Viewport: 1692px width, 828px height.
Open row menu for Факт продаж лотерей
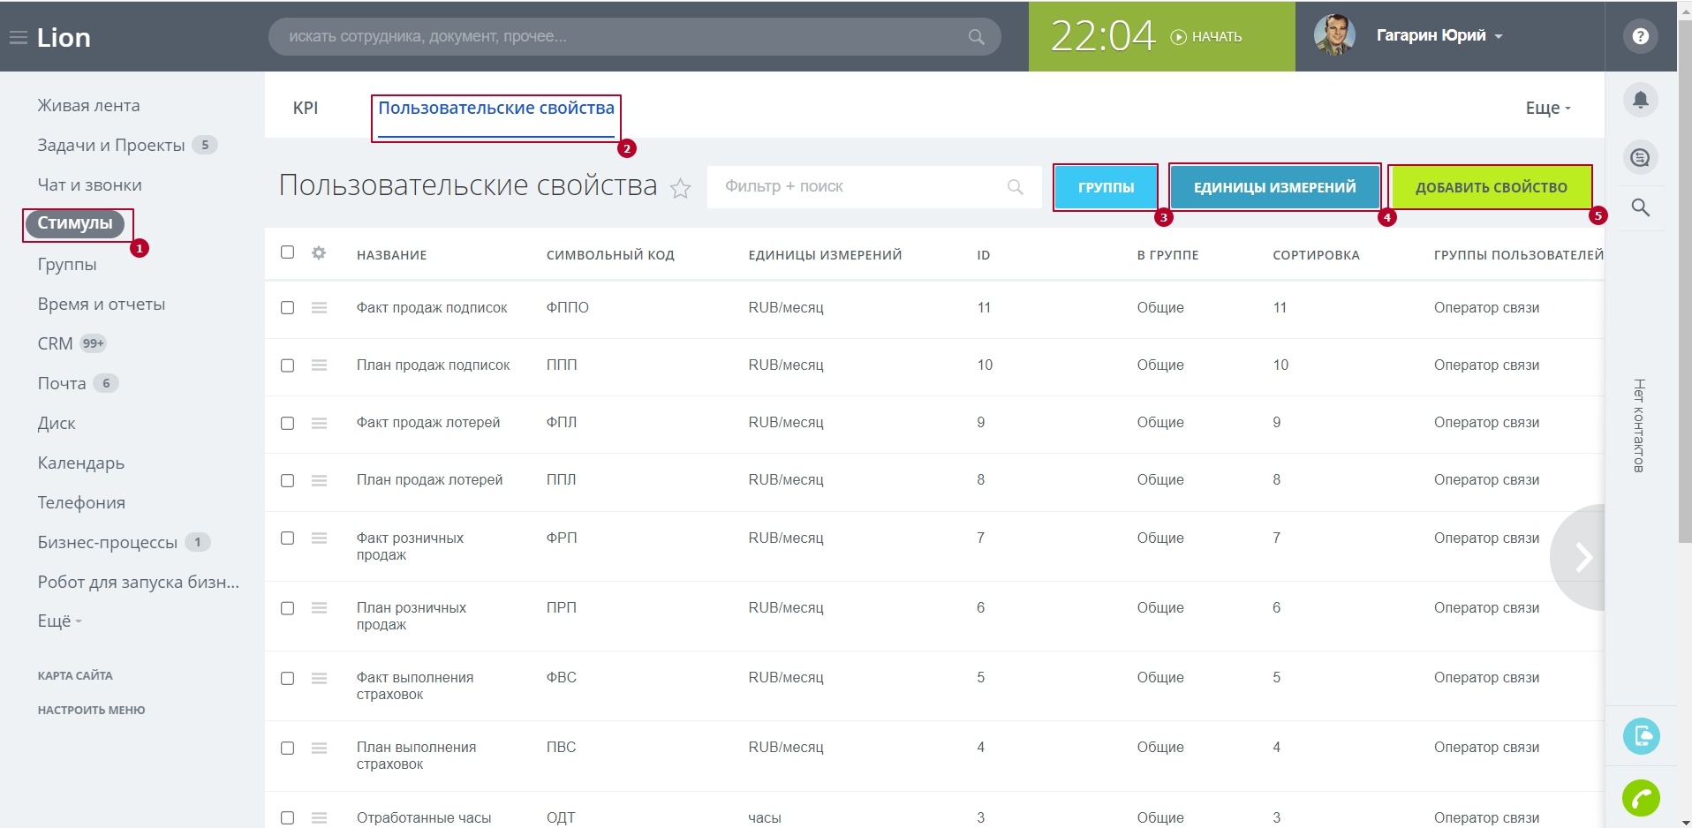(x=319, y=424)
